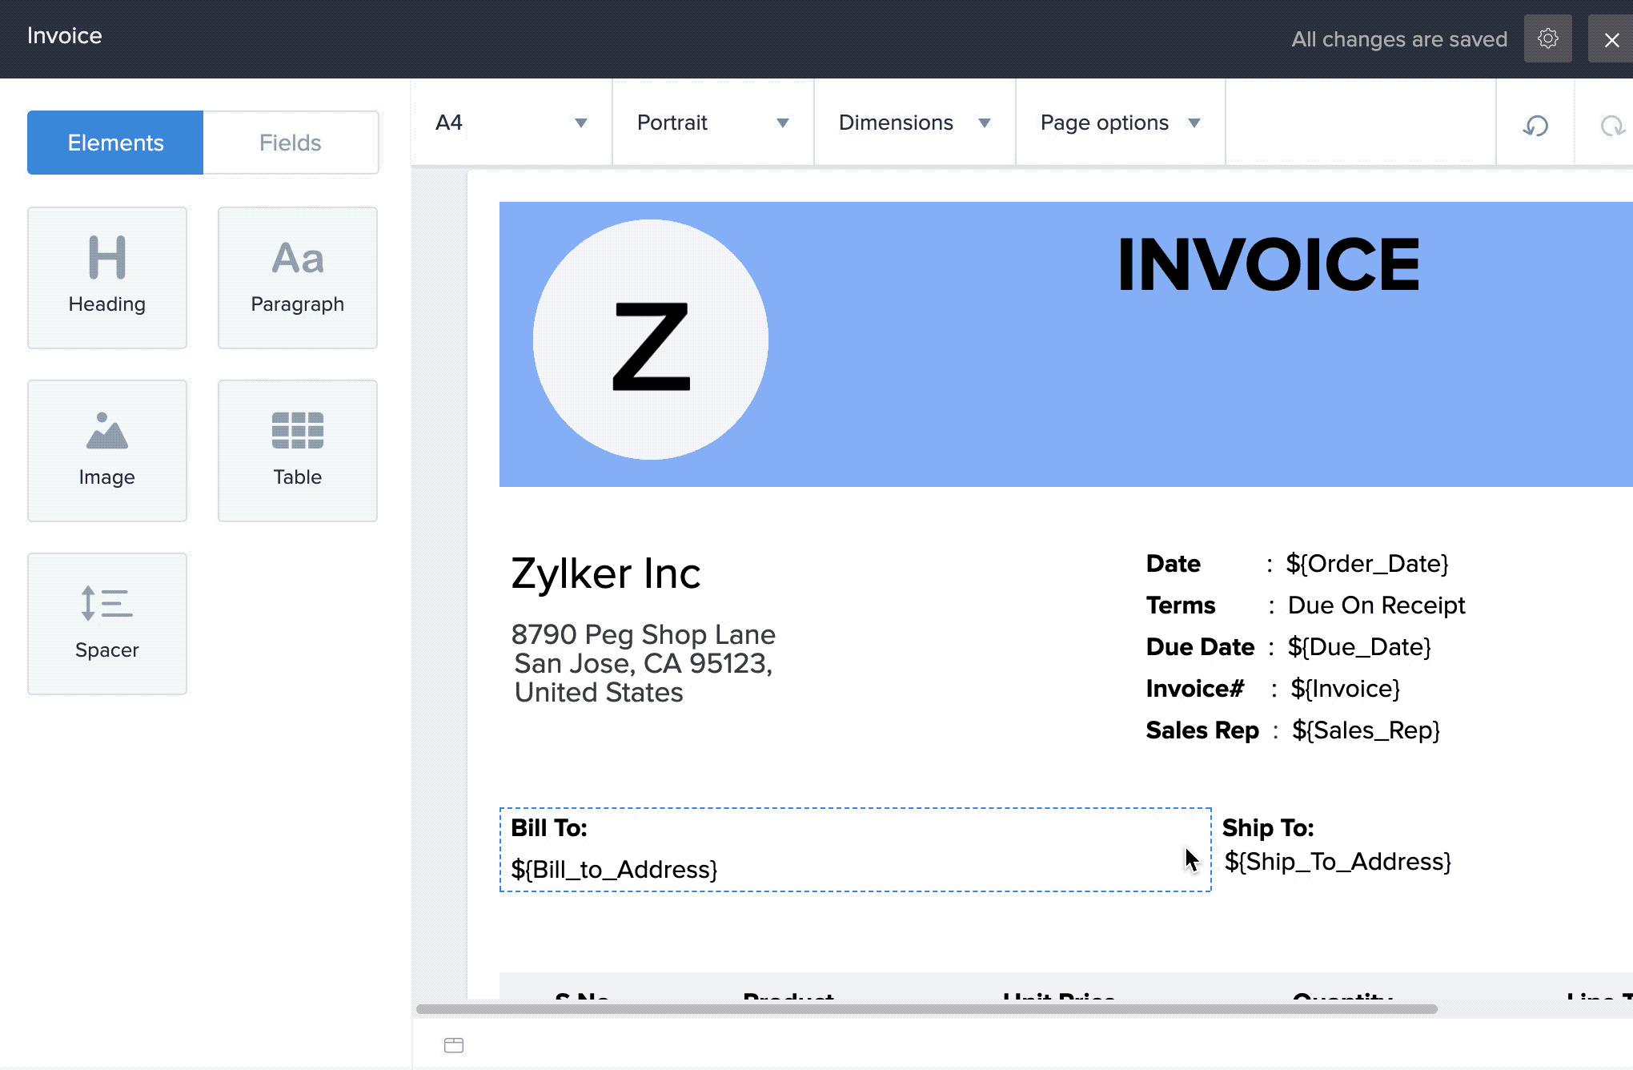Click the INVOICE heading text
This screenshot has height=1070, width=1633.
(x=1268, y=264)
